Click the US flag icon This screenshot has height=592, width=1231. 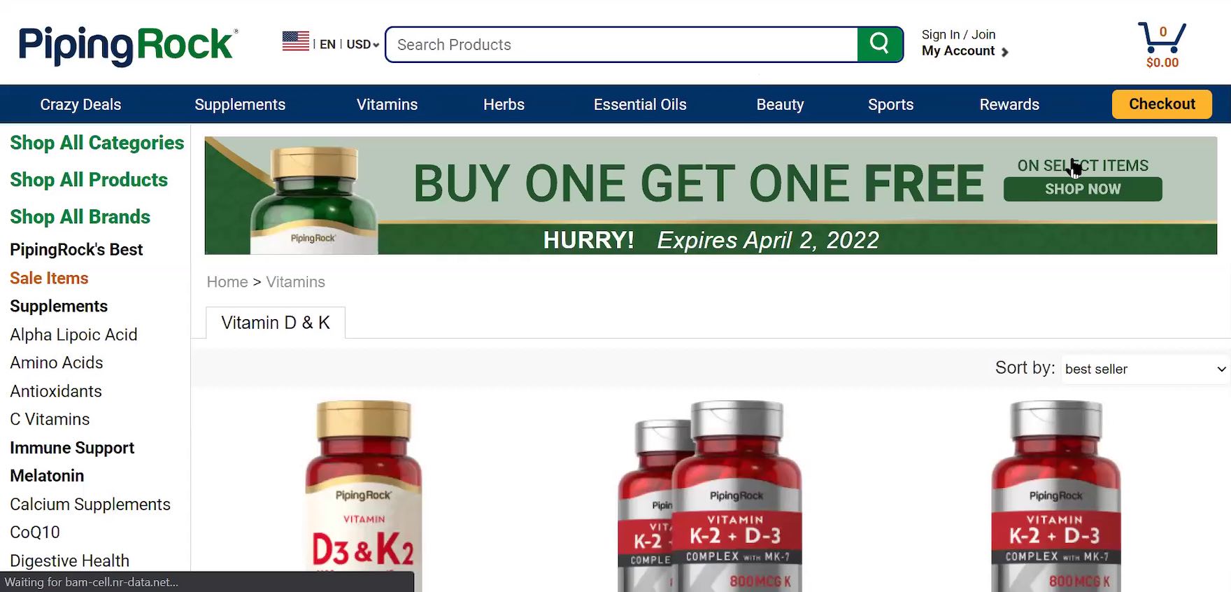[295, 41]
